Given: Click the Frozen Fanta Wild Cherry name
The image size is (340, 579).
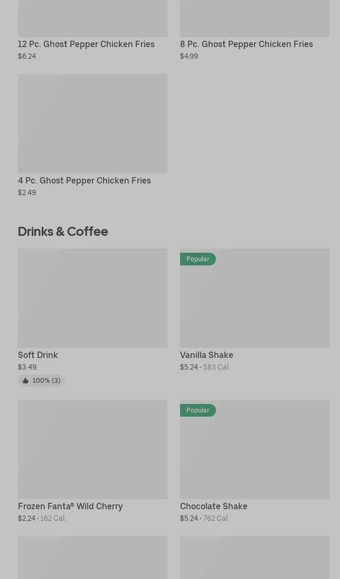Looking at the screenshot, I should (x=70, y=506).
